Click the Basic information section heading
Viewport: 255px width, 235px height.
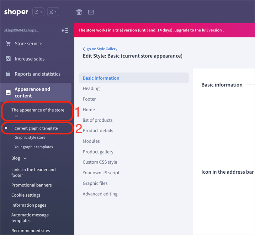pos(222,85)
